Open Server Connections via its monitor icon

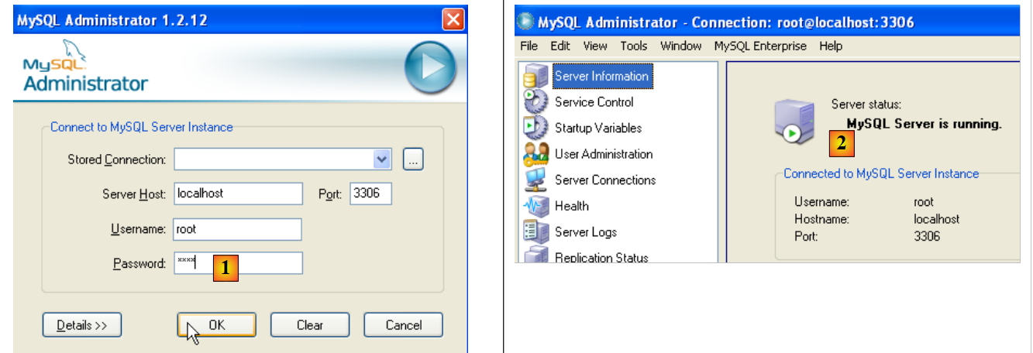click(x=535, y=180)
